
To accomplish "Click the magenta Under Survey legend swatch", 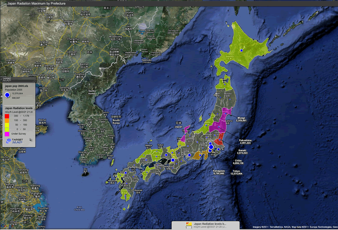I will pos(7,133).
